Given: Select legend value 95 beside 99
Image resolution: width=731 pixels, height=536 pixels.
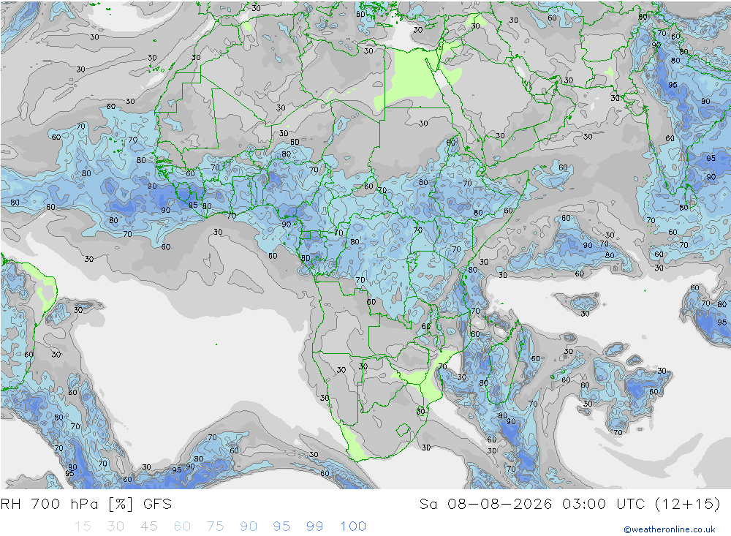Looking at the screenshot, I should pyautogui.click(x=281, y=526).
